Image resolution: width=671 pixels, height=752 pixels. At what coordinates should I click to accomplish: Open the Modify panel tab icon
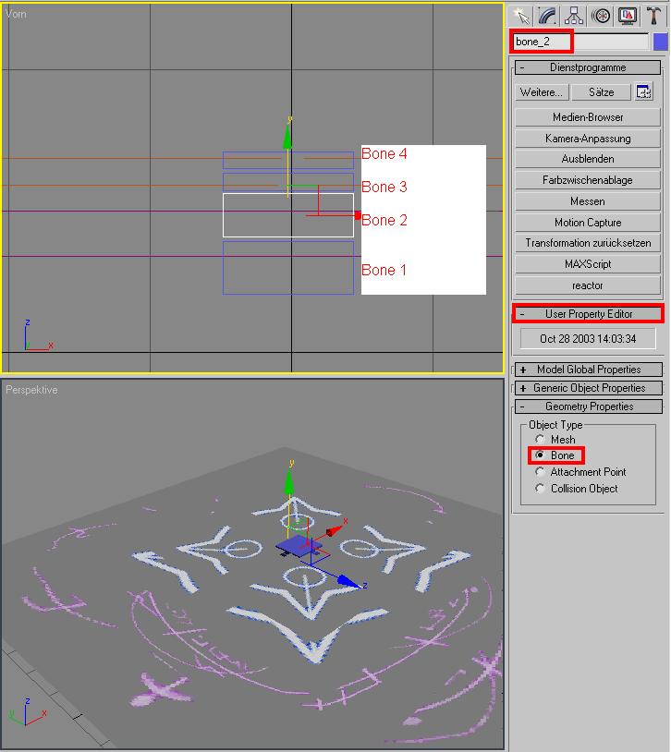pos(547,16)
